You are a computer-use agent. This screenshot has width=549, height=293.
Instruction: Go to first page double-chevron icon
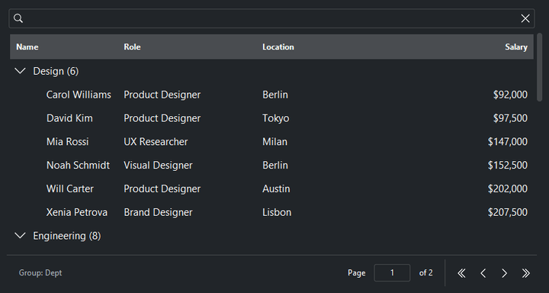pos(461,273)
